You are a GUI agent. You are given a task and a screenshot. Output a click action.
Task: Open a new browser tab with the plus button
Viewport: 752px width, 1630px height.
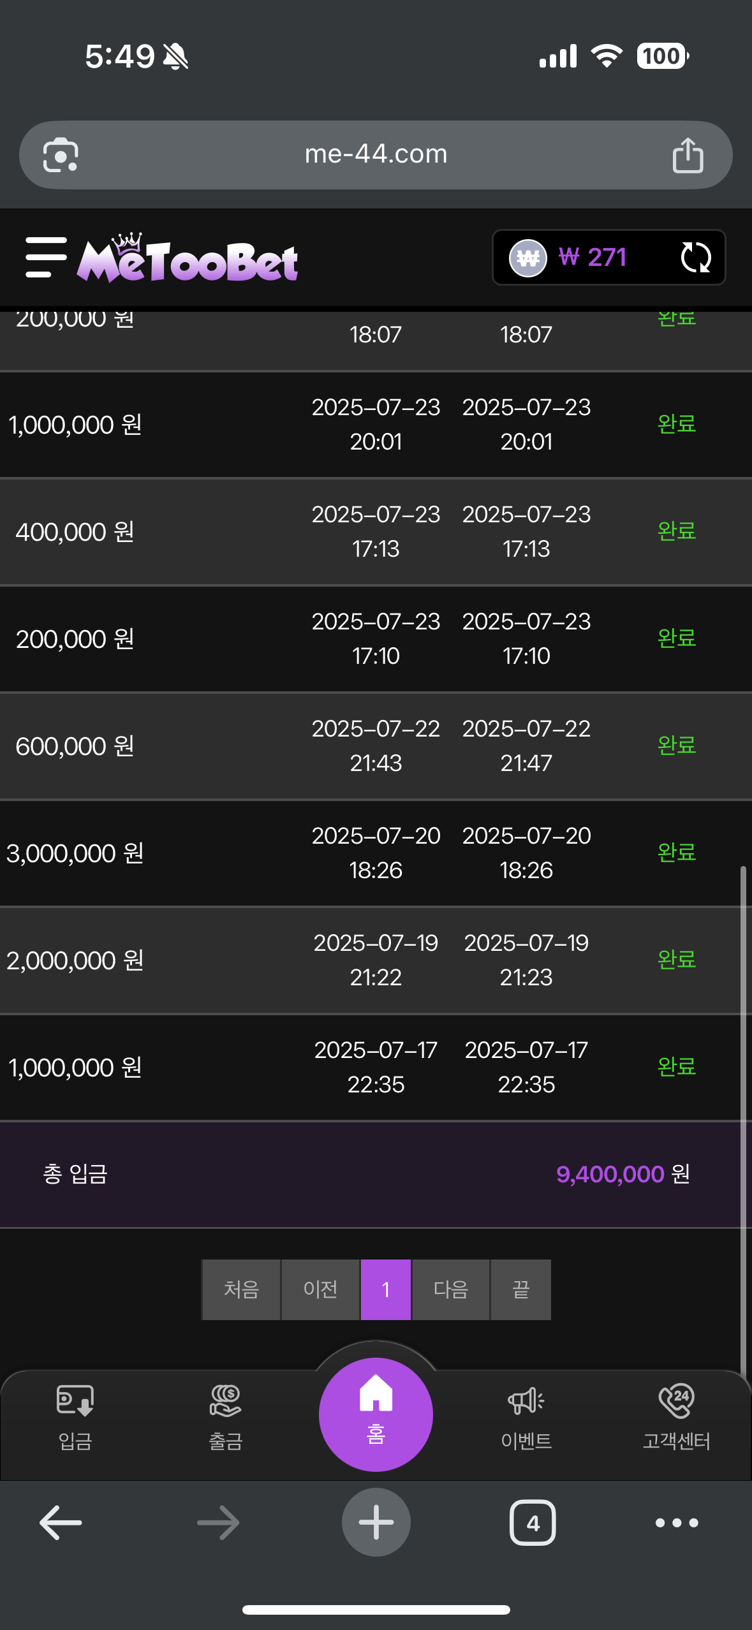tap(376, 1522)
